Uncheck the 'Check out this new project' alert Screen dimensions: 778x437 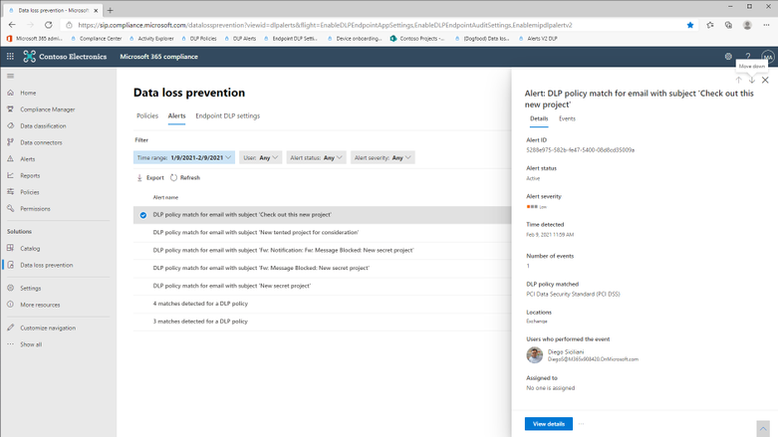tap(143, 215)
